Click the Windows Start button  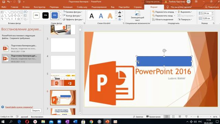3,122
